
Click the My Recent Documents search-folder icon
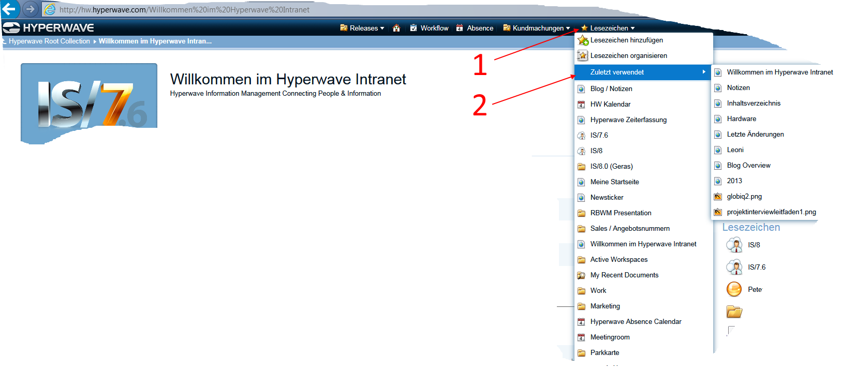tap(581, 275)
